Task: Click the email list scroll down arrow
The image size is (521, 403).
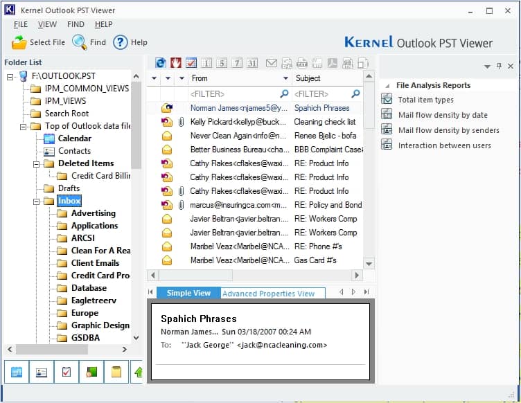Action: pyautogui.click(x=369, y=264)
